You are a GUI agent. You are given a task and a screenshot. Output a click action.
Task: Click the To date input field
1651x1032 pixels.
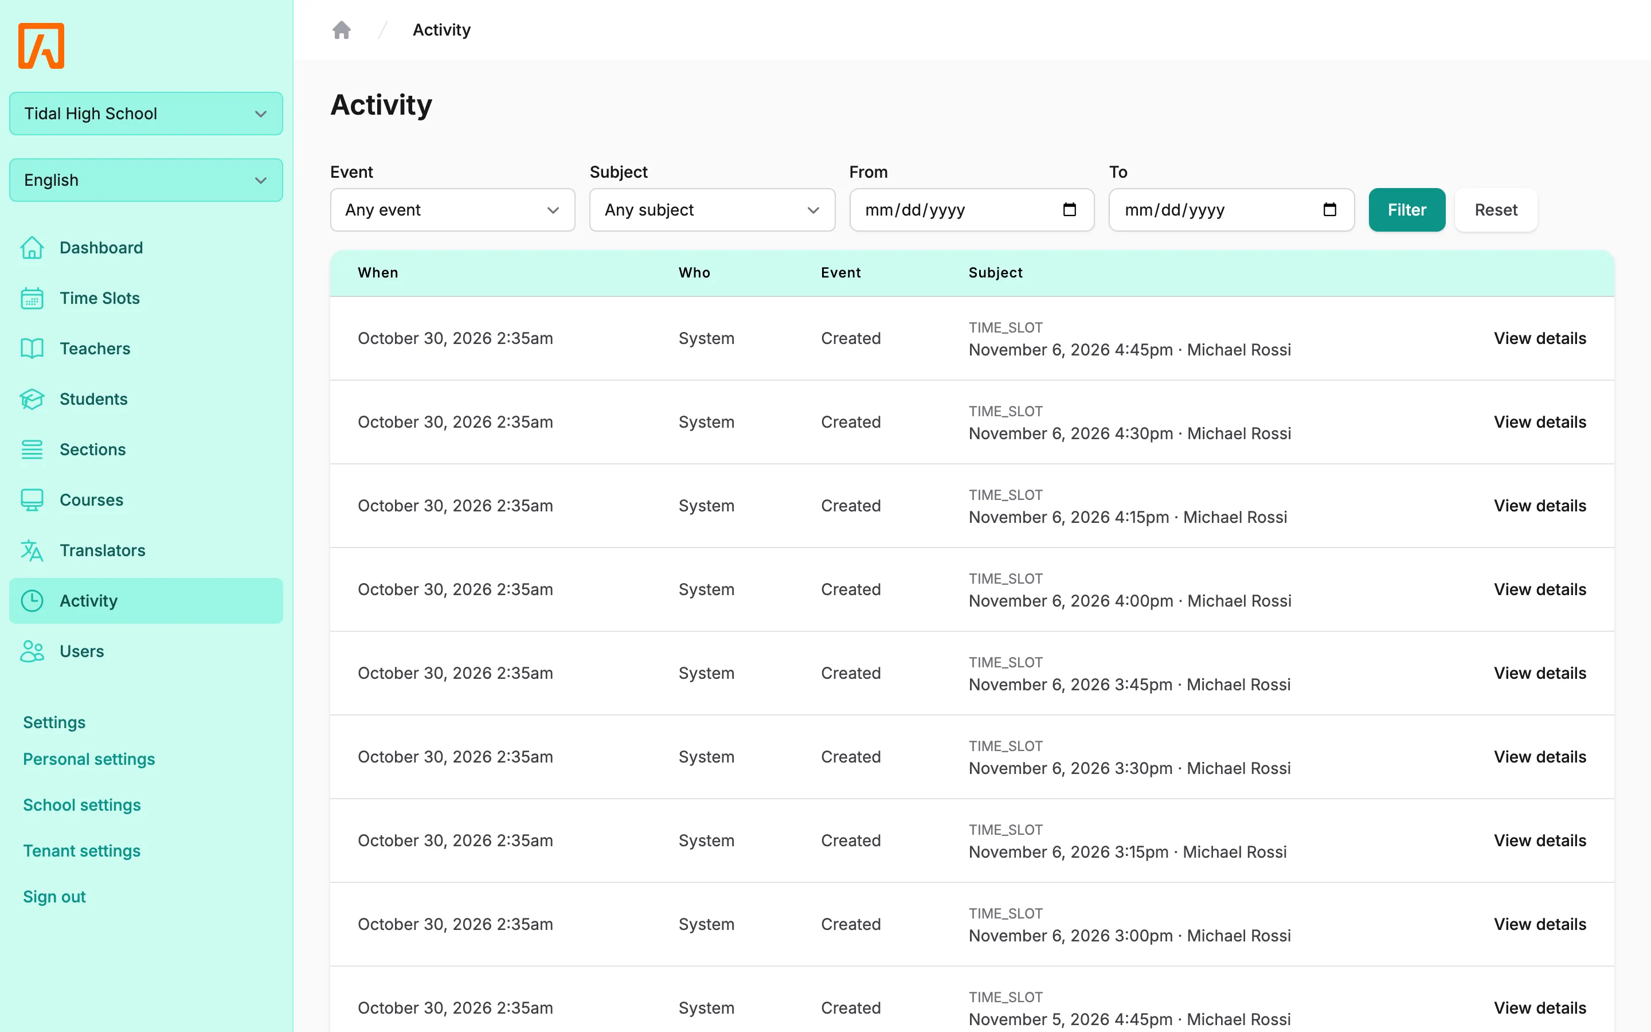point(1231,209)
